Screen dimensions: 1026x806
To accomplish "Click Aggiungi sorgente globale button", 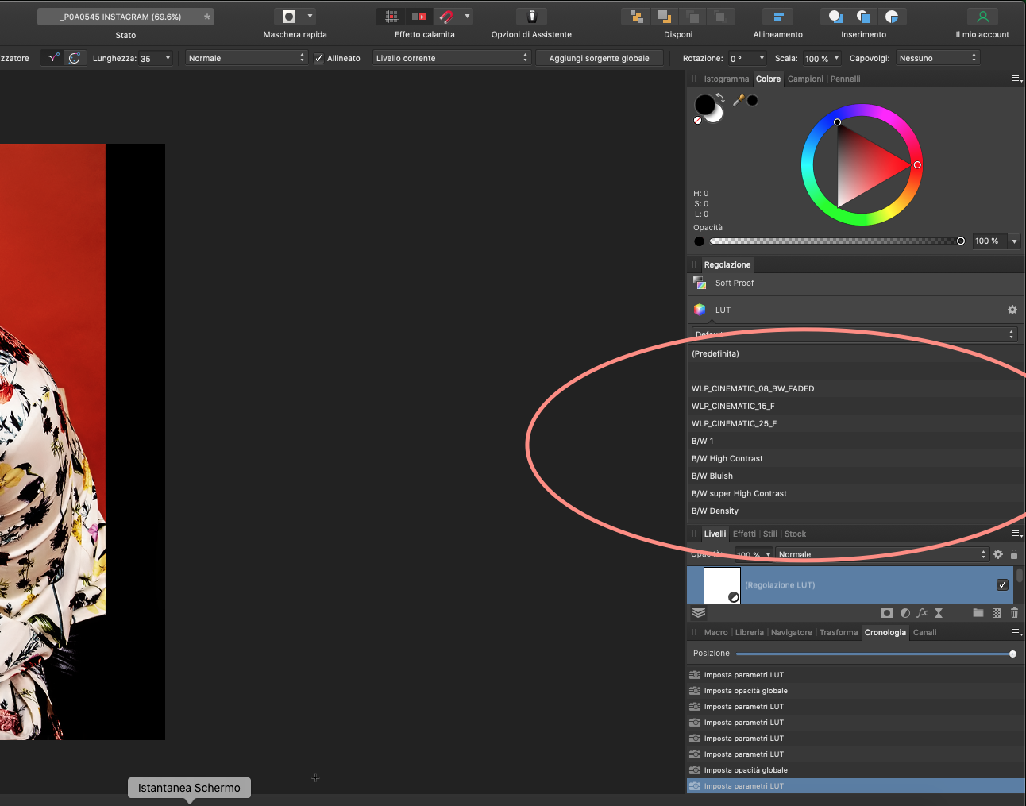I will pos(600,58).
